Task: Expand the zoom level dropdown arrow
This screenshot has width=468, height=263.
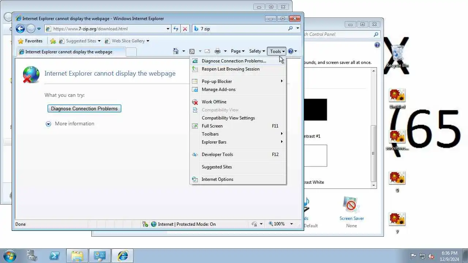Action: point(291,224)
